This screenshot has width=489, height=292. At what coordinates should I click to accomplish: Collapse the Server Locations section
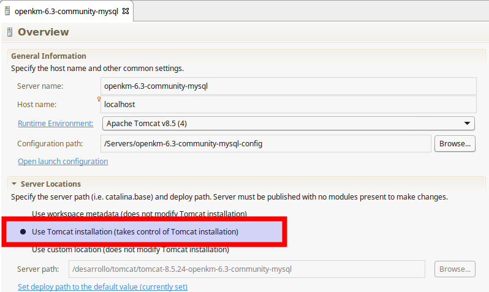click(13, 184)
